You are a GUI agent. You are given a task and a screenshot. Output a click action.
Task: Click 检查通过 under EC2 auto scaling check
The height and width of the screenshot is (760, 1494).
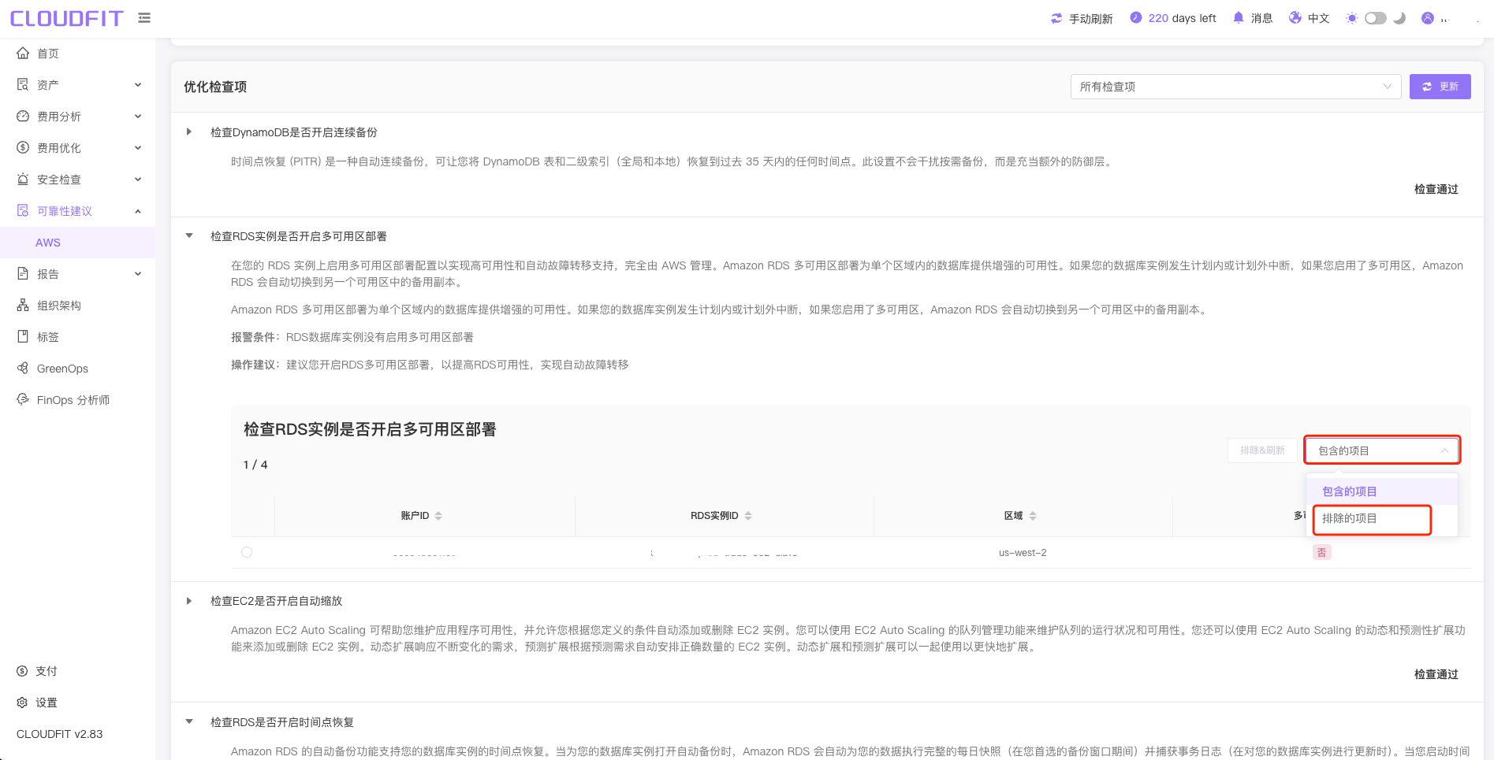pyautogui.click(x=1436, y=674)
